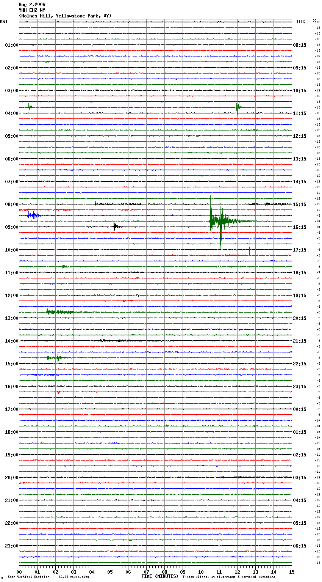The height and width of the screenshot is (582, 322).
Task: Click the 10 minute axis tick label
Action: pyautogui.click(x=201, y=571)
